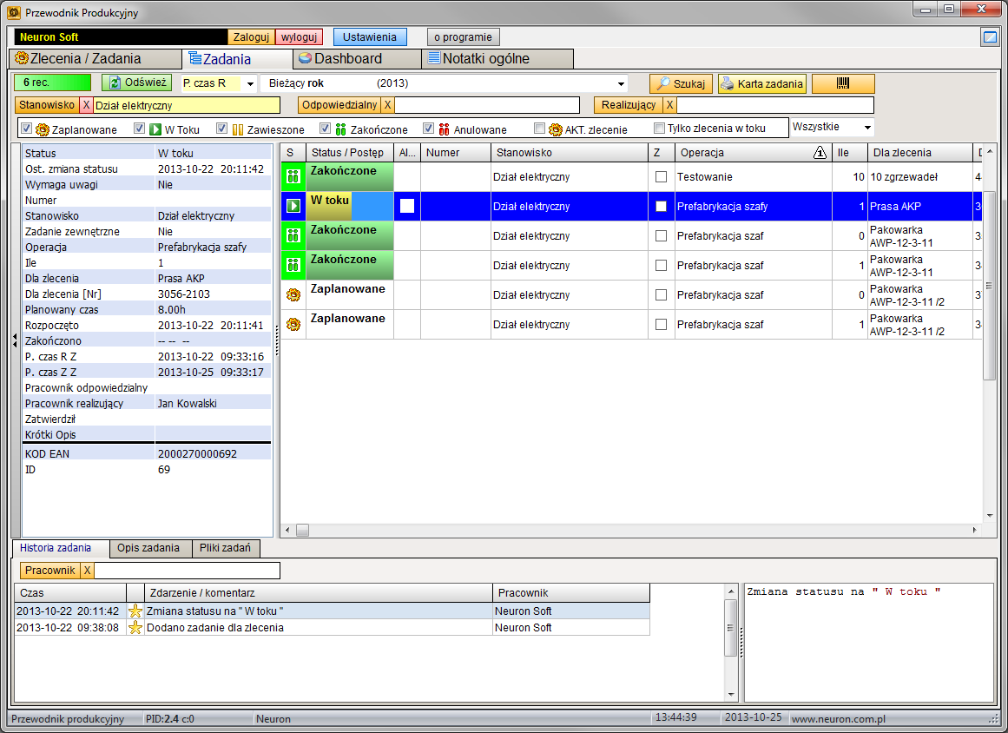
Task: Select the 'Testowanie' operation cell
Action: 753,177
